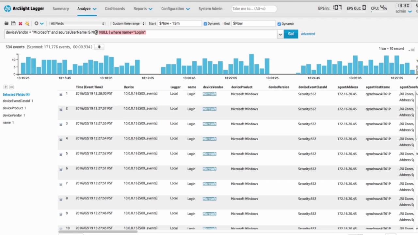Click highlighted Microsoft in row 1
Image resolution: width=418 pixels, height=235 pixels.
point(209,94)
